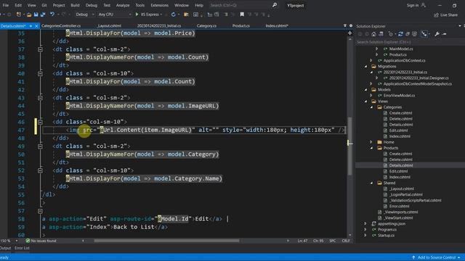Click Add to Source Control button
465x261 pixels.
point(436,257)
